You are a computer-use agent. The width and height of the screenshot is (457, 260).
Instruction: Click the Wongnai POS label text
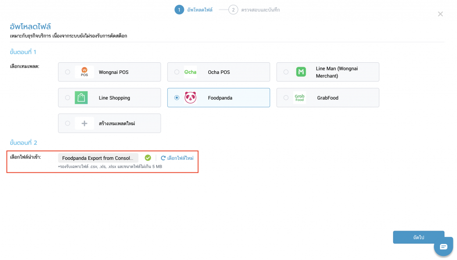(113, 72)
